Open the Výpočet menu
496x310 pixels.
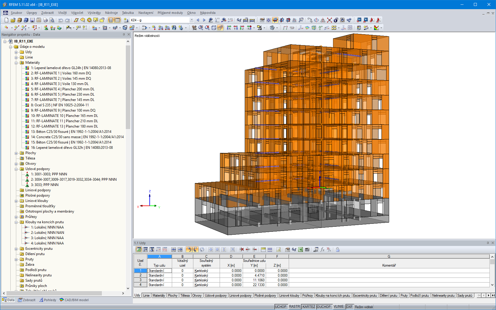click(76, 13)
